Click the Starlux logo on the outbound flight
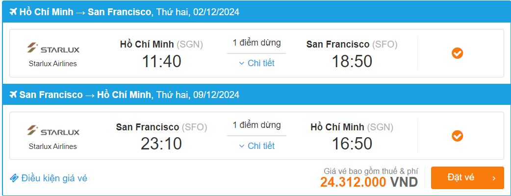Image resolution: width=511 pixels, height=196 pixels. [x=53, y=49]
